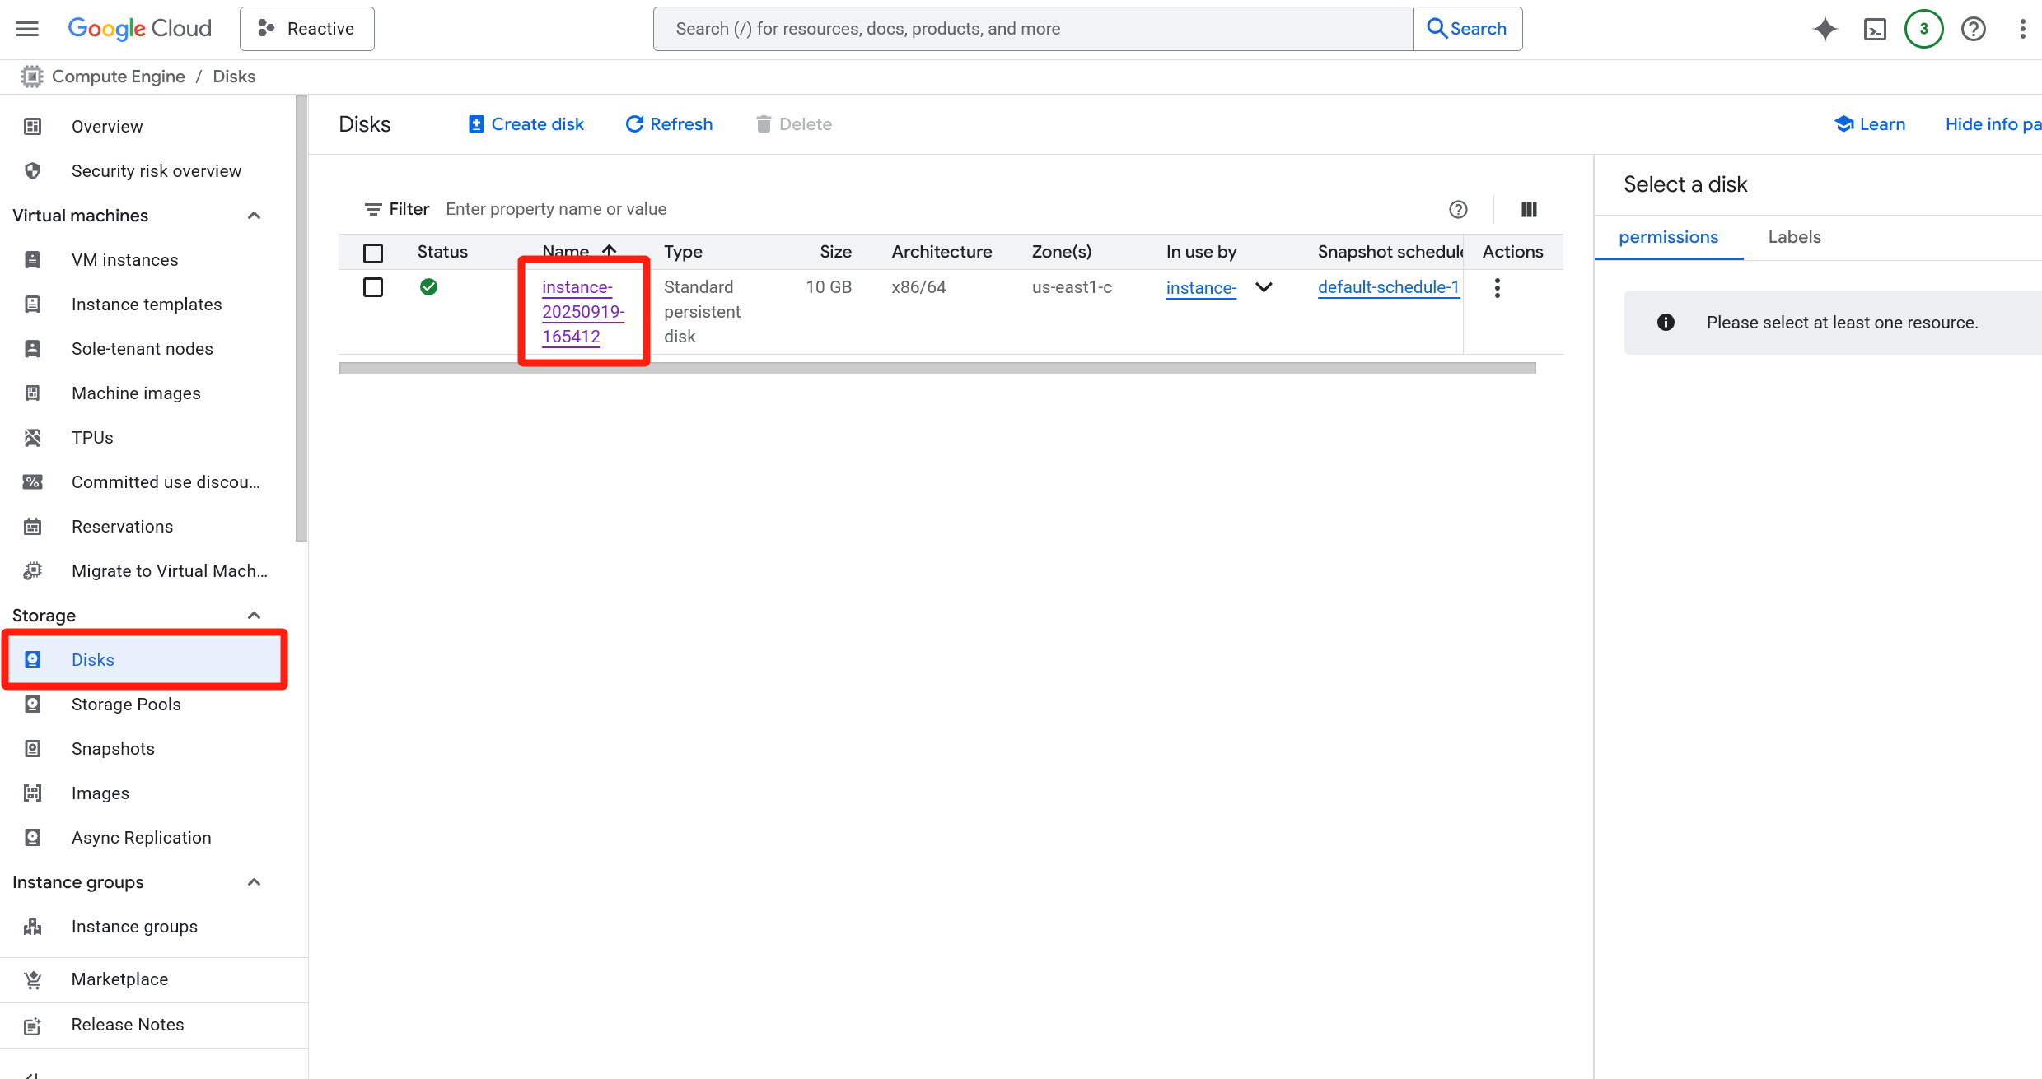2042x1079 pixels.
Task: Expand the In use by dropdown arrow
Action: pos(1264,287)
